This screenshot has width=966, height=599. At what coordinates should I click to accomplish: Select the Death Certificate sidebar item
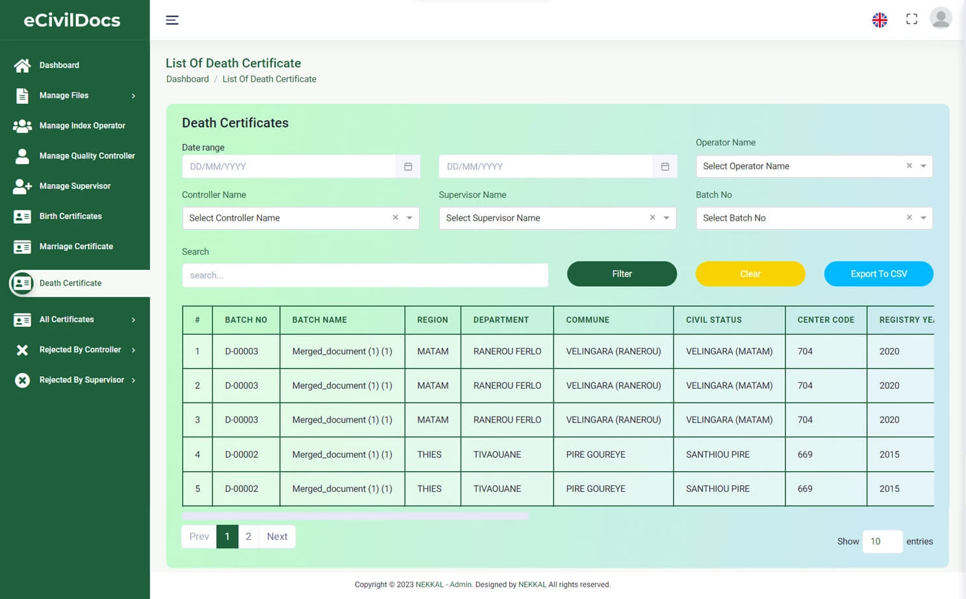click(x=70, y=283)
